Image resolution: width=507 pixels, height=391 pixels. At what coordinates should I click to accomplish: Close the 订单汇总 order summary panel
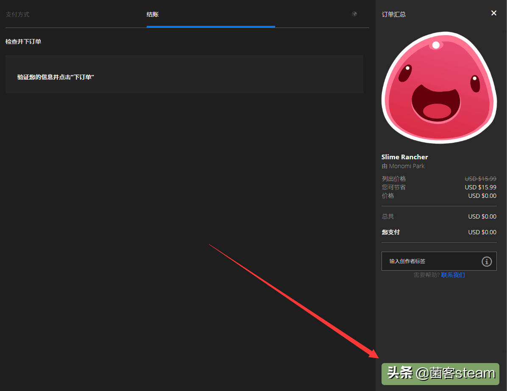493,13
